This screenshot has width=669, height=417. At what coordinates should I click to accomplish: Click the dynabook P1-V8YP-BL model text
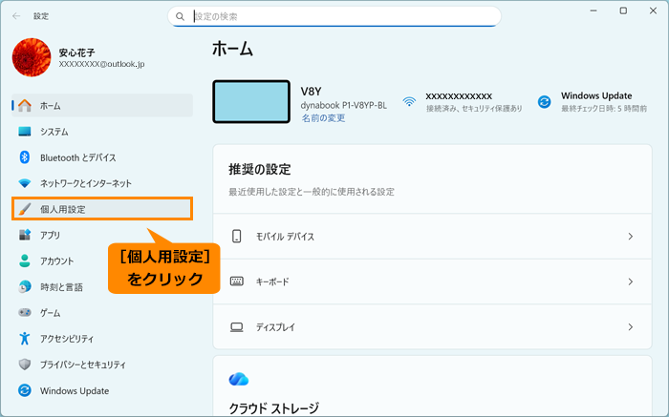[x=343, y=105]
